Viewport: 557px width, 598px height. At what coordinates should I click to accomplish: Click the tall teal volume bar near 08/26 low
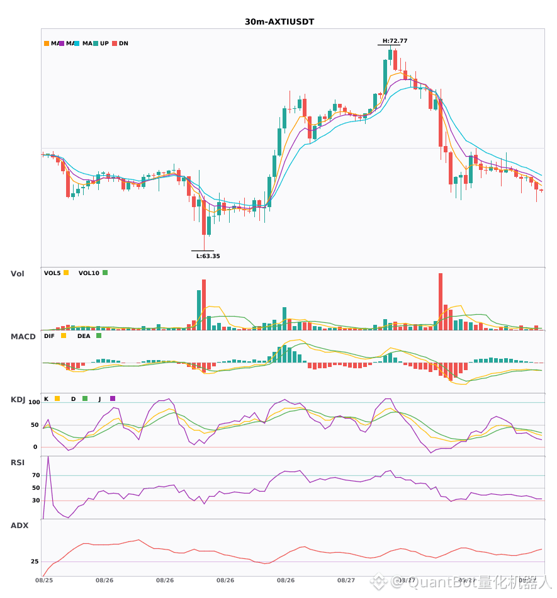click(199, 310)
